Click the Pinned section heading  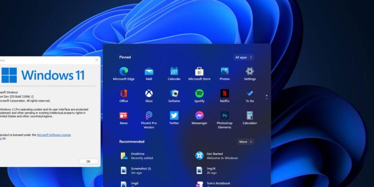(x=125, y=57)
